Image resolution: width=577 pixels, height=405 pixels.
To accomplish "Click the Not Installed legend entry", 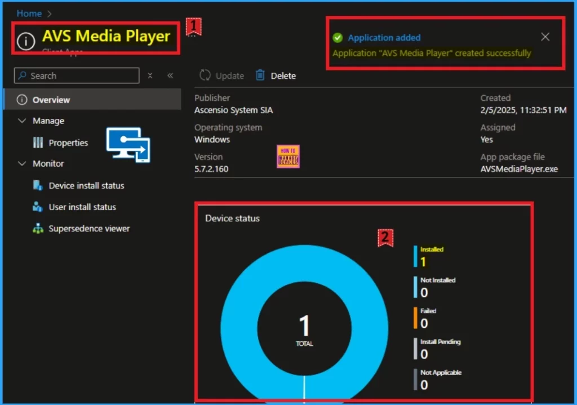I will [x=434, y=287].
